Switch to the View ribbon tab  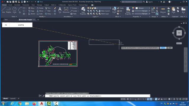tap(33, 5)
